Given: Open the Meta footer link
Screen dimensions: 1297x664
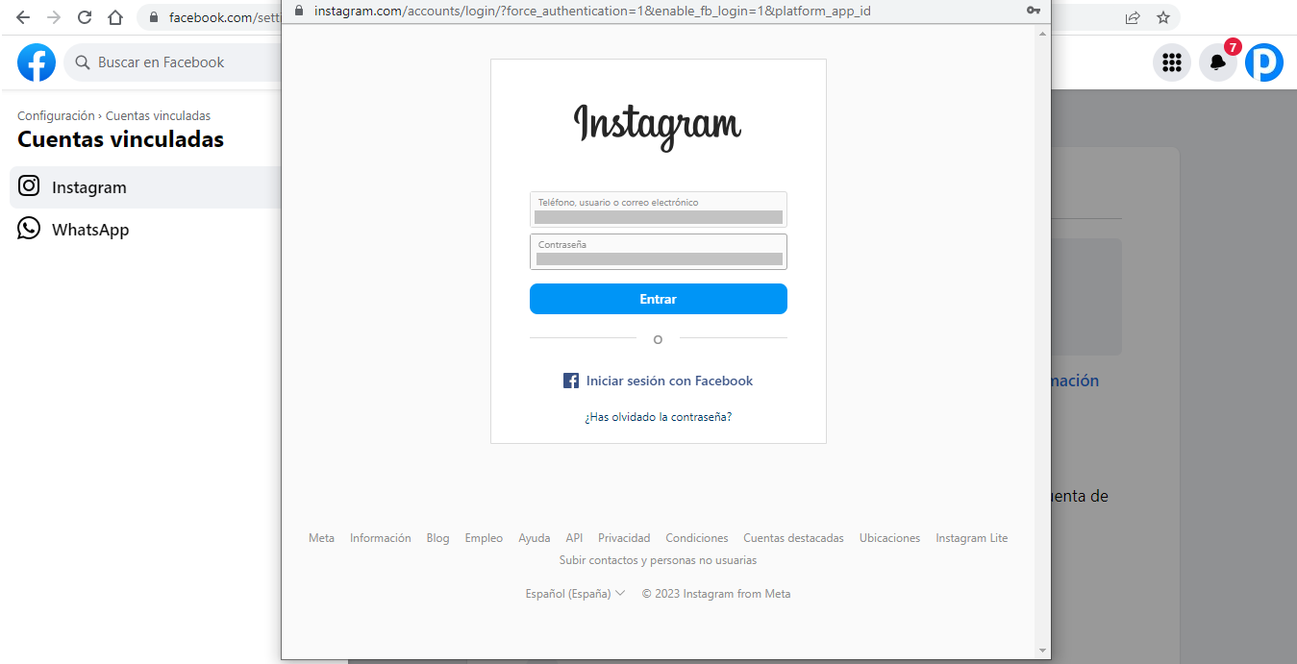Looking at the screenshot, I should coord(322,538).
